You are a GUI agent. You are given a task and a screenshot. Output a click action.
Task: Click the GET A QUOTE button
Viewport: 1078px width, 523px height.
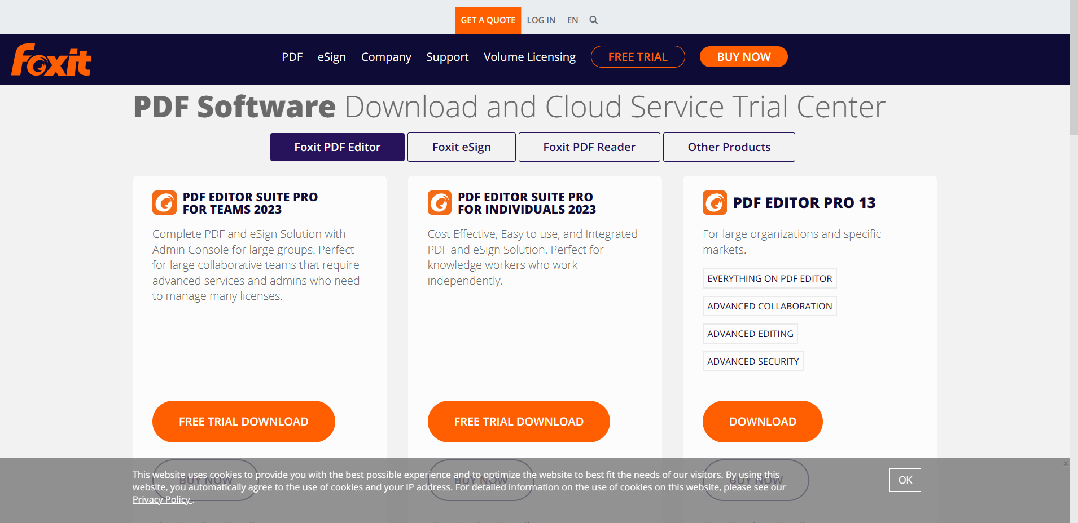pyautogui.click(x=488, y=20)
